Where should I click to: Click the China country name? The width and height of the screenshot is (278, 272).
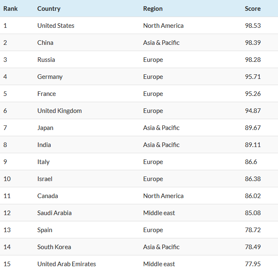pos(45,43)
